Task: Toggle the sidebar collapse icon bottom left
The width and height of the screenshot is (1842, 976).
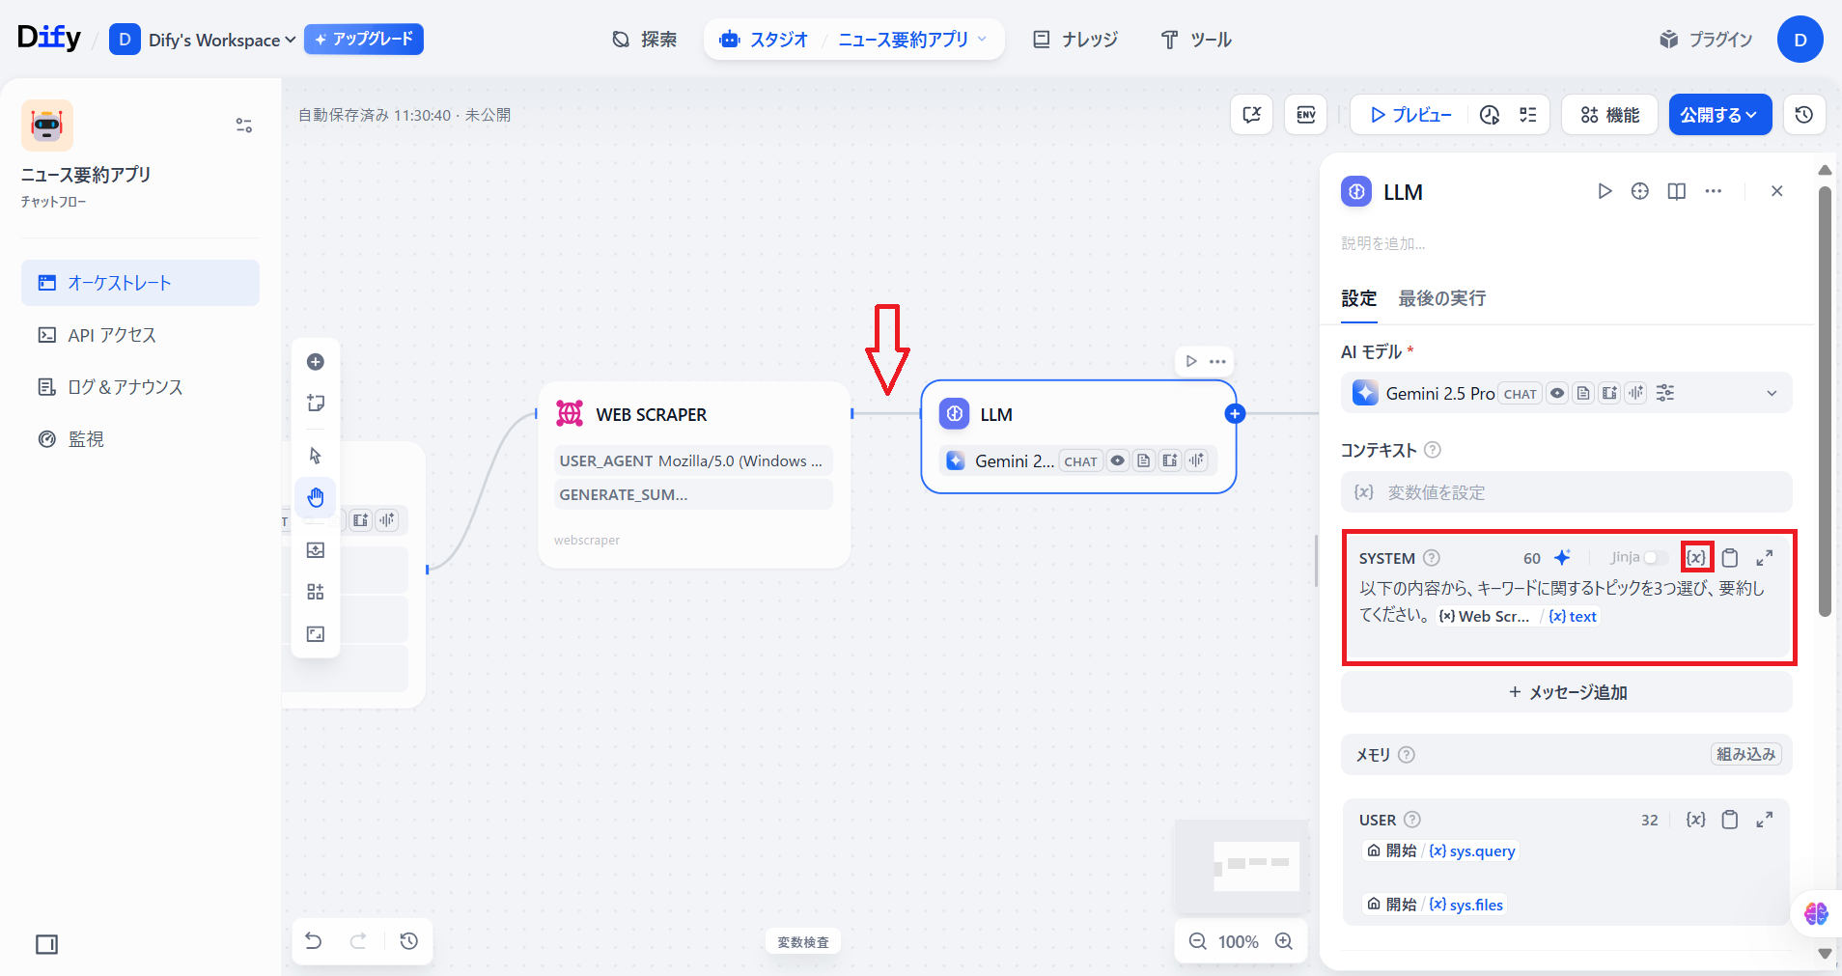Action: (x=46, y=944)
